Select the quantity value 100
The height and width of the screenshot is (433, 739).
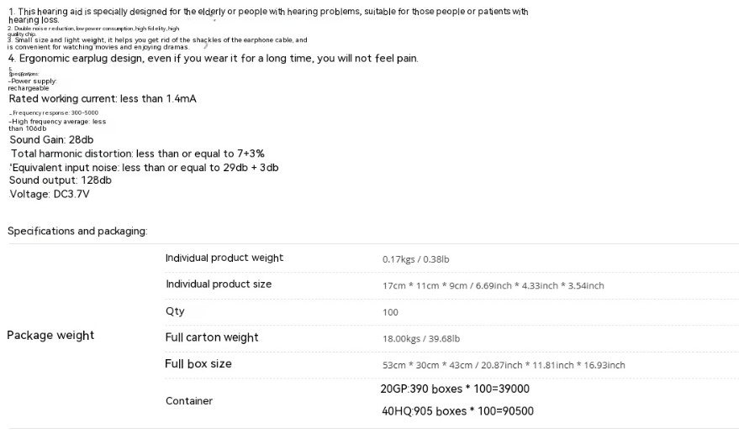(x=390, y=312)
